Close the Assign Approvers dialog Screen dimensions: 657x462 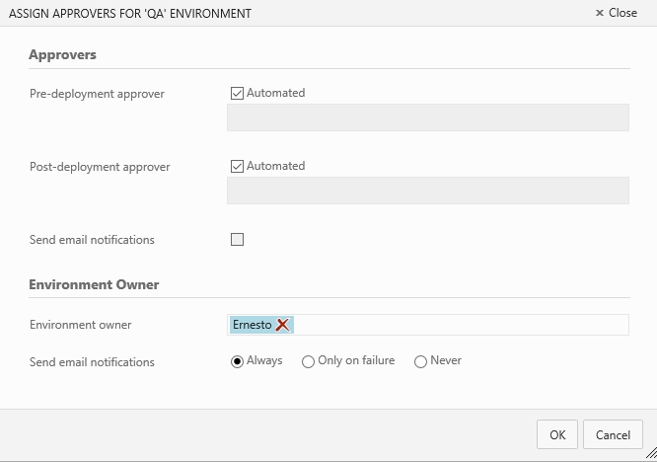click(x=617, y=13)
